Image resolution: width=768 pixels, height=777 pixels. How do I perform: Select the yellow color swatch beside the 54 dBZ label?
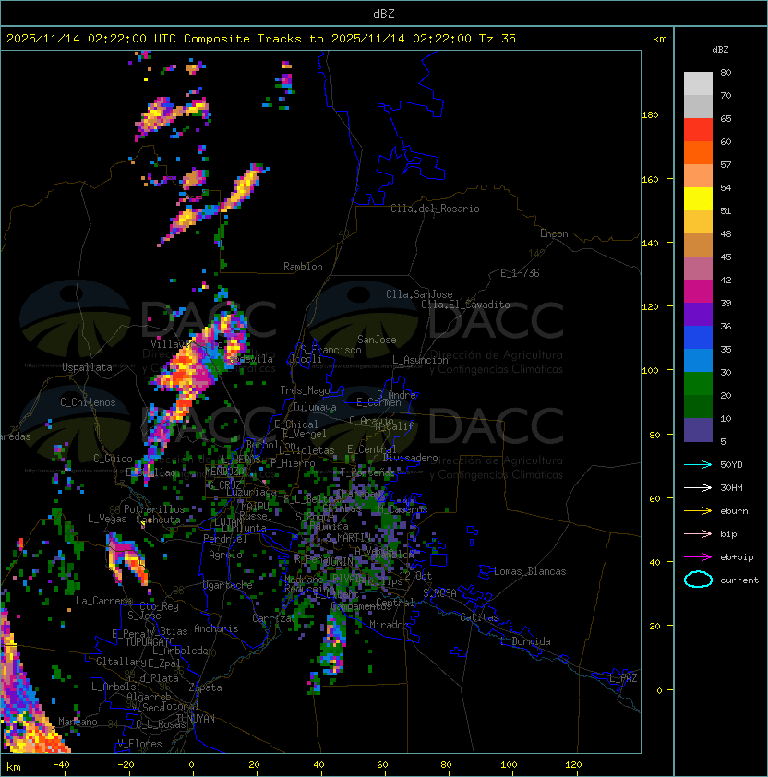[698, 198]
